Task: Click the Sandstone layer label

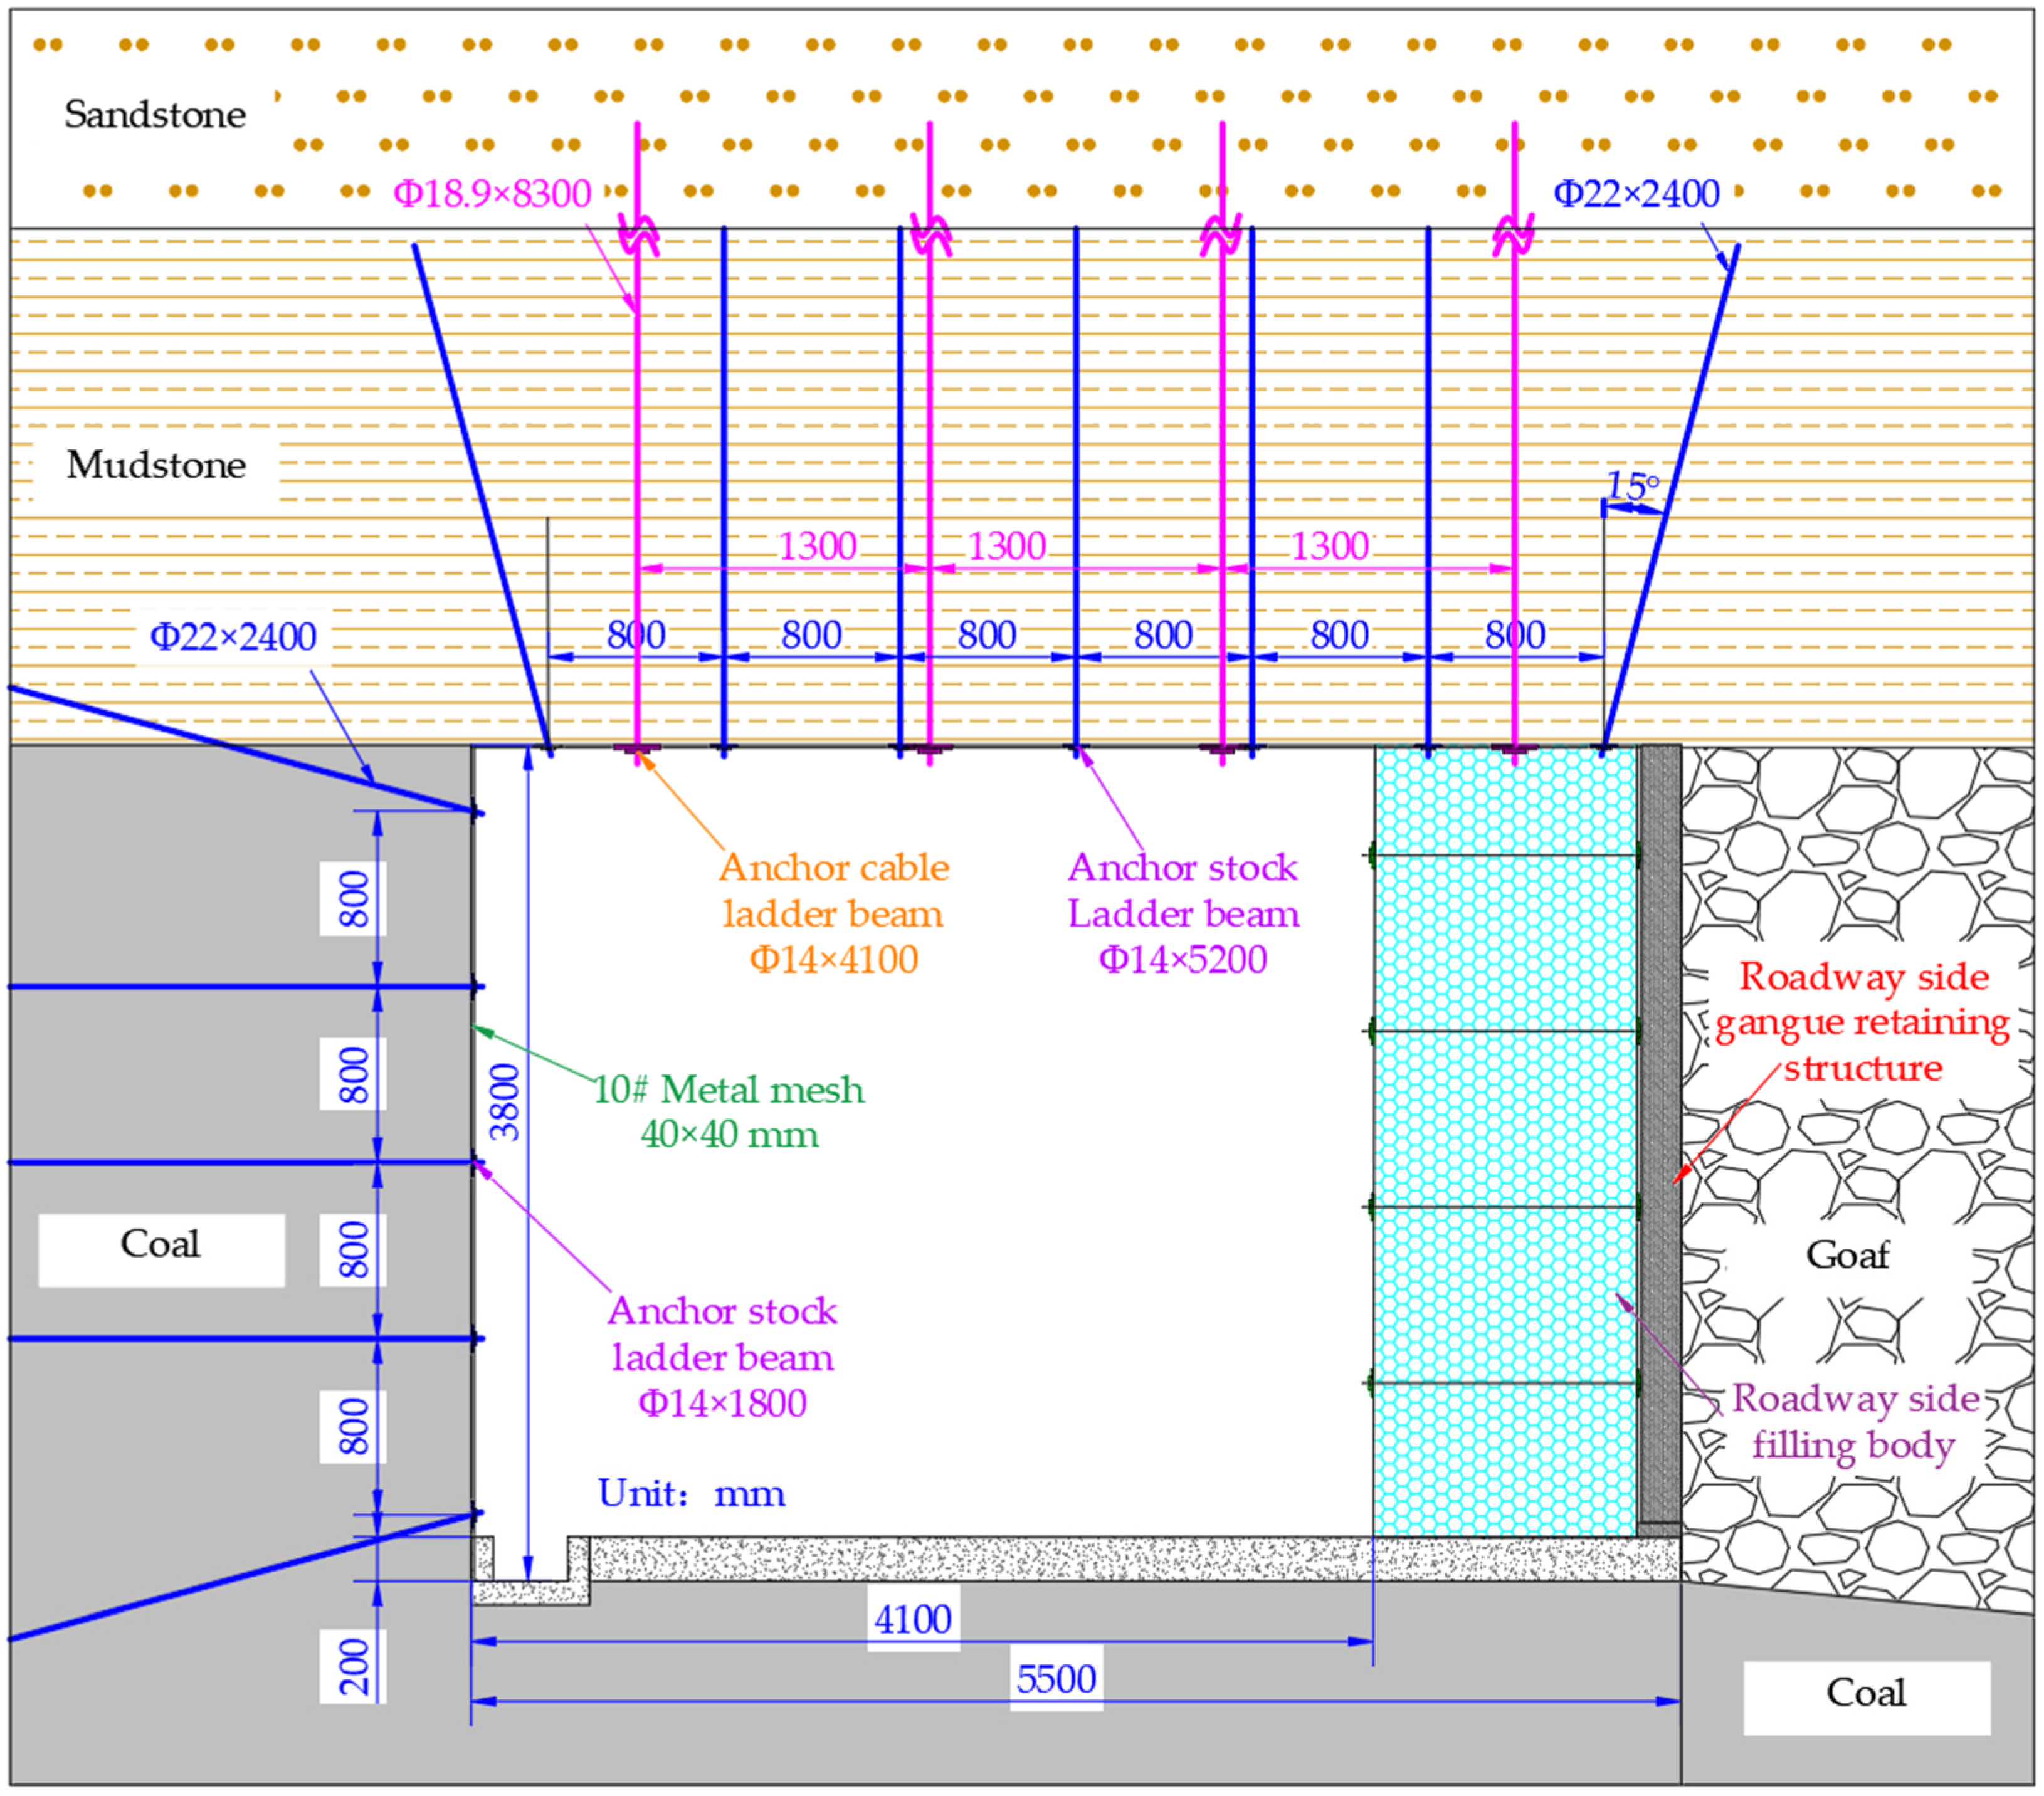Action: [x=155, y=114]
